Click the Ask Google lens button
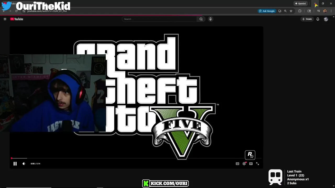 coord(267,11)
